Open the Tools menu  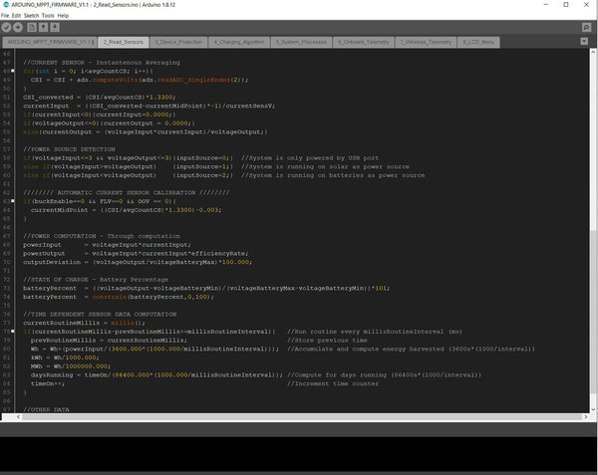click(x=48, y=16)
